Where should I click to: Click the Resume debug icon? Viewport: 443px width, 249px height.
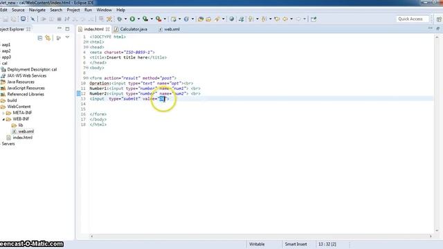[x=43, y=19]
